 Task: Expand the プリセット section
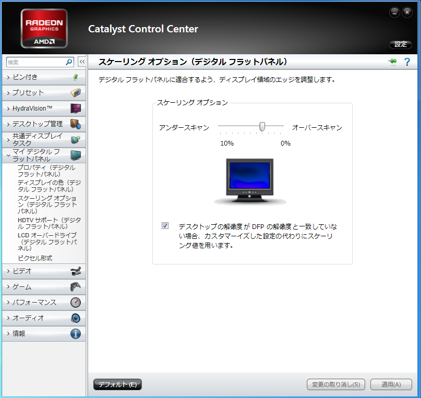point(44,93)
